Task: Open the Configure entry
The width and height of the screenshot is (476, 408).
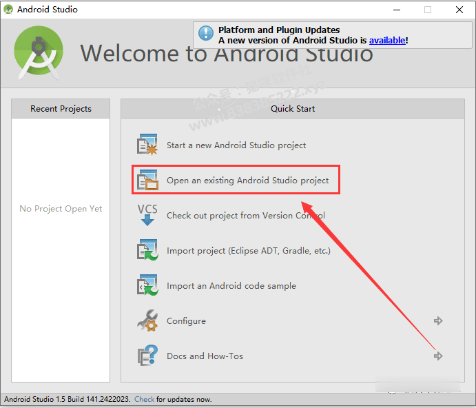Action: (186, 321)
